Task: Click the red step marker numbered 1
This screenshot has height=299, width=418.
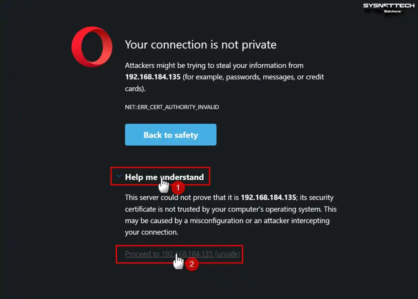Action: (178, 188)
